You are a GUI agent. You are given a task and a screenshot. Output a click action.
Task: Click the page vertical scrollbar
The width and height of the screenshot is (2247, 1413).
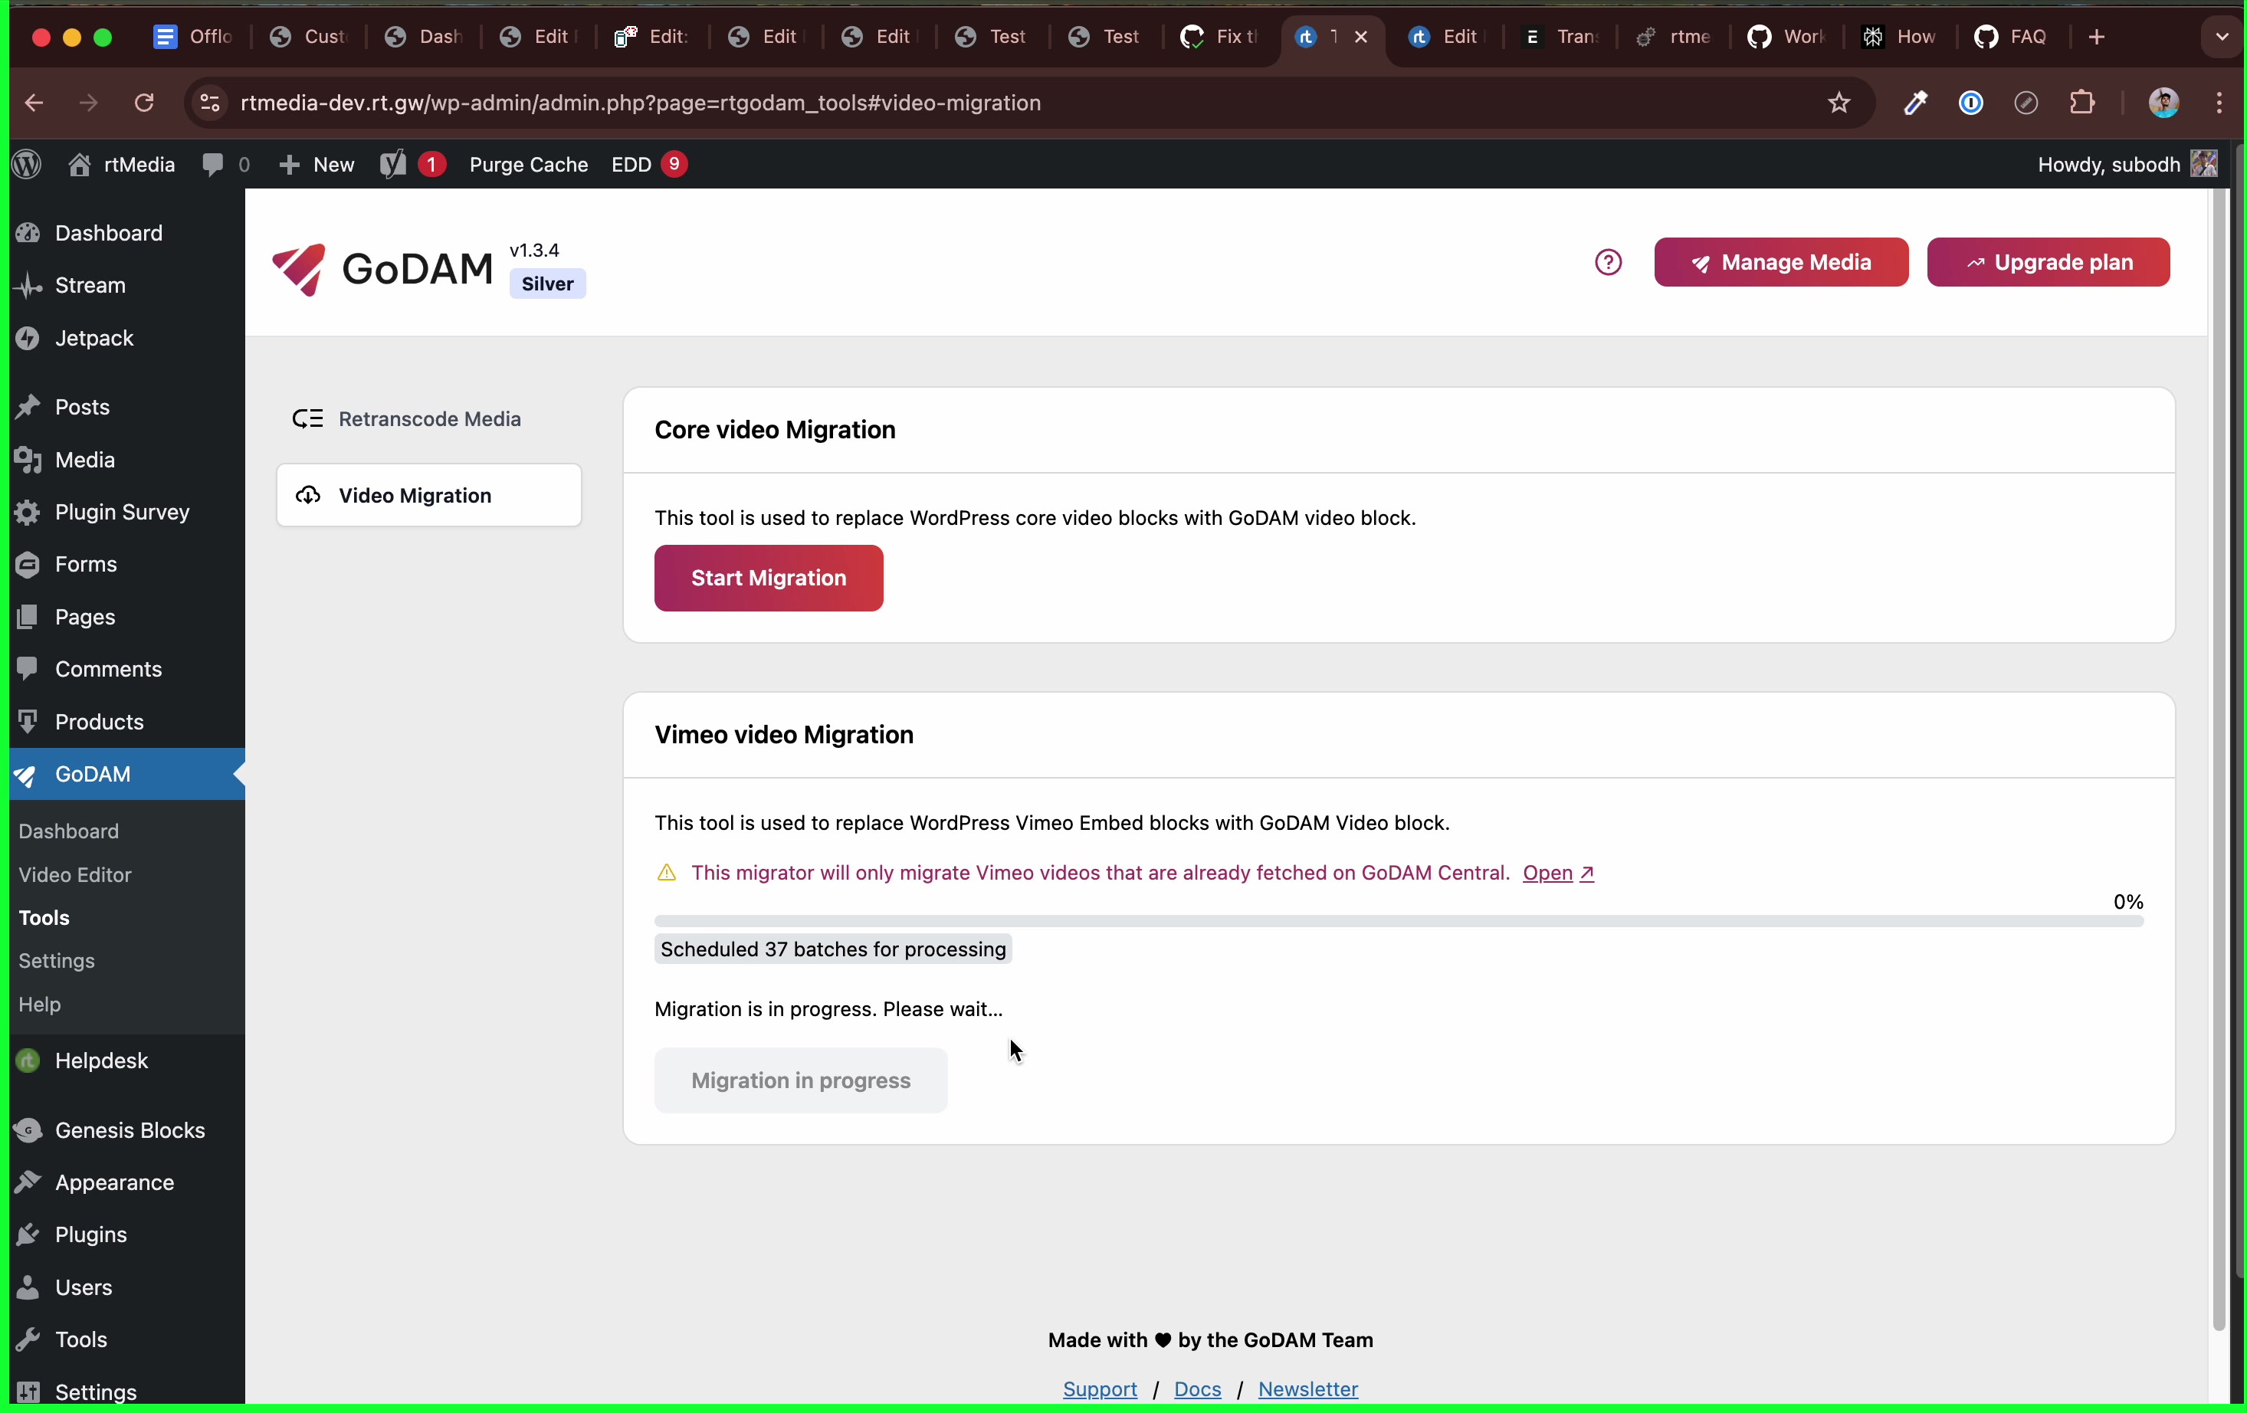[x=2219, y=761]
